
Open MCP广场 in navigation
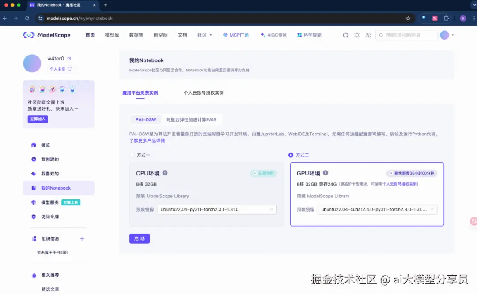point(236,35)
